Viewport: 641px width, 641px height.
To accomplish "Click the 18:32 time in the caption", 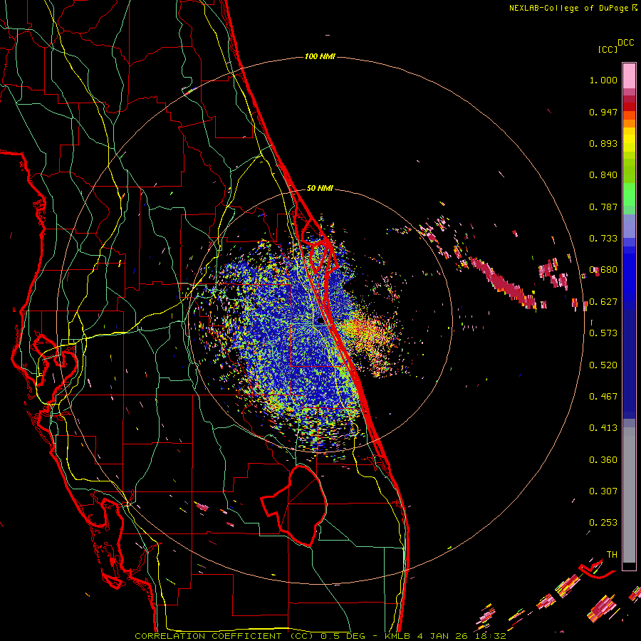I will click(490, 636).
